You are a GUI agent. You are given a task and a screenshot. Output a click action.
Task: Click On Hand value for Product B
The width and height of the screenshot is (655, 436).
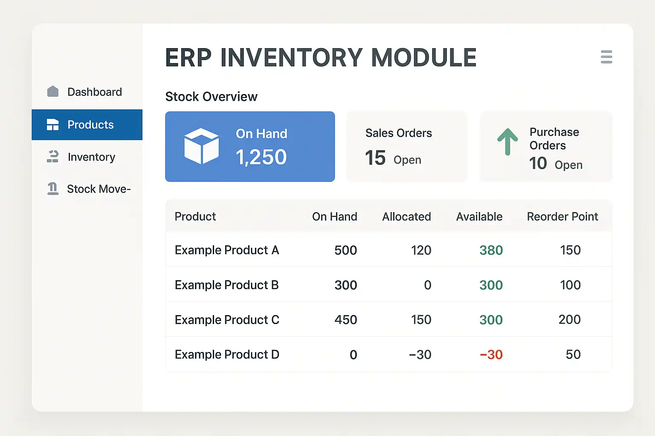click(346, 285)
